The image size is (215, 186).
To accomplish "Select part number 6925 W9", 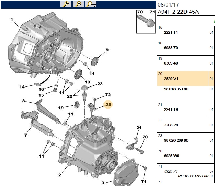I will 171,156.
